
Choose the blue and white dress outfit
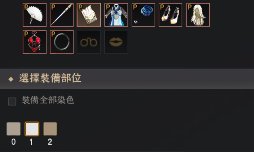pos(116,15)
